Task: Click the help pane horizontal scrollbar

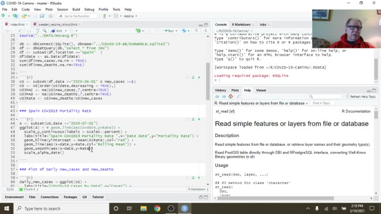Action: (x=276, y=198)
